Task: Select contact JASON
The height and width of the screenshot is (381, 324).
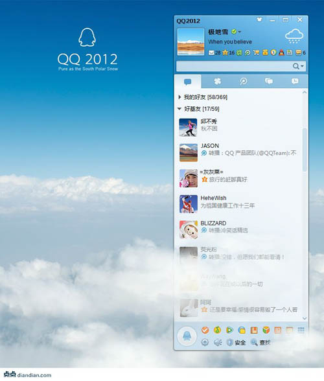Action: [x=239, y=153]
